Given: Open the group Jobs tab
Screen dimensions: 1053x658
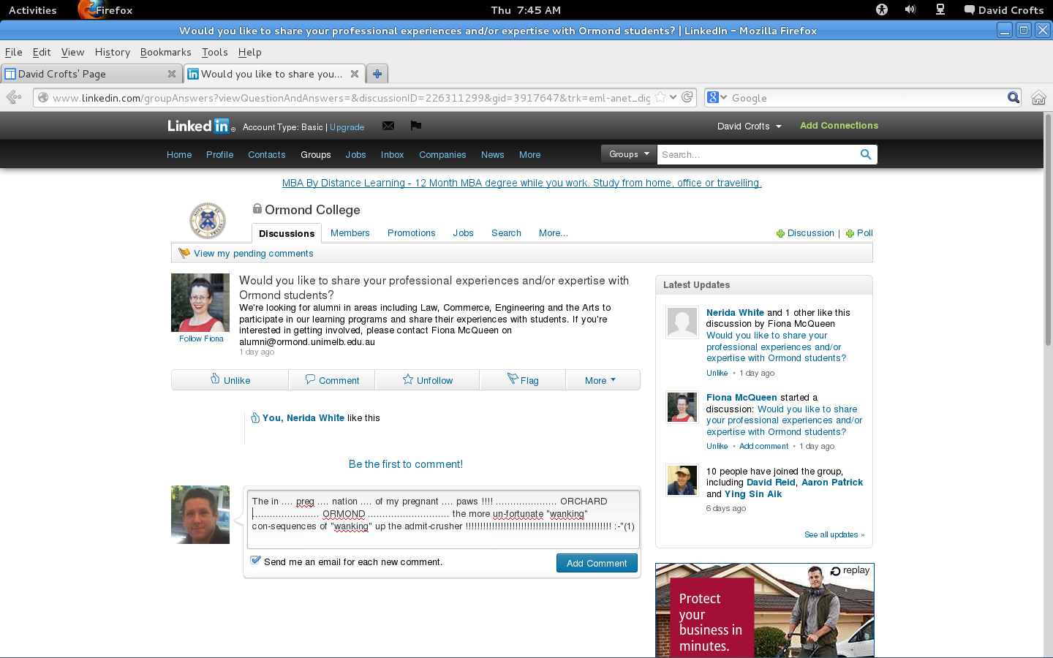Looking at the screenshot, I should (463, 233).
